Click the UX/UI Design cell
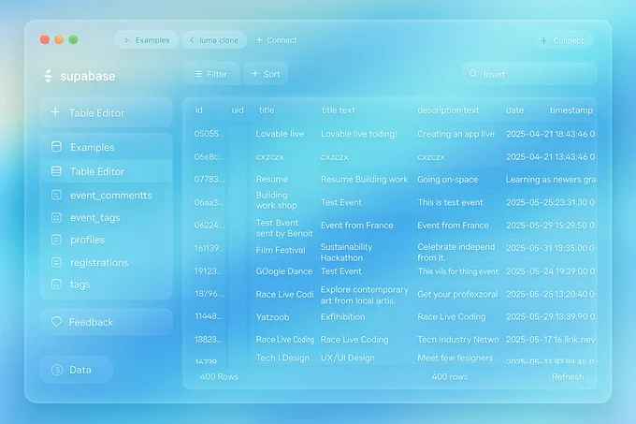Viewport: 636px width, 424px height. pyautogui.click(x=348, y=358)
